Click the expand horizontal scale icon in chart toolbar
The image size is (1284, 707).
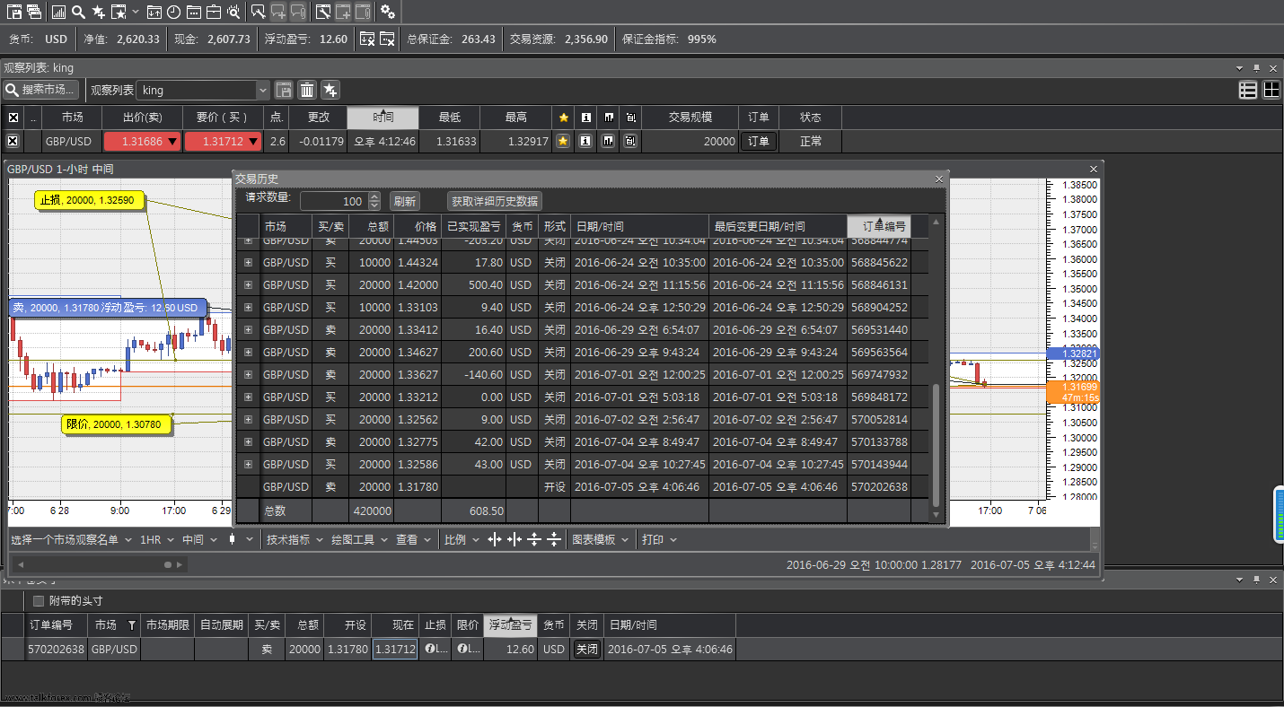click(495, 539)
